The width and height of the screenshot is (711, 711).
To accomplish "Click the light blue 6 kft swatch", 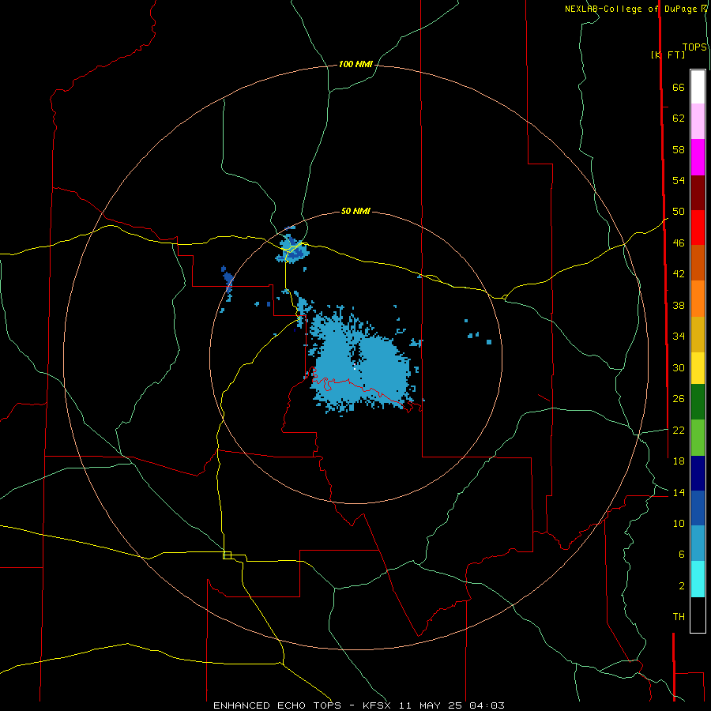I will (698, 543).
